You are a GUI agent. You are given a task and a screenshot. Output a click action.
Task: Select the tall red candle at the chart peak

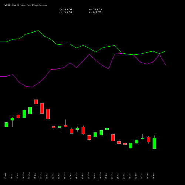[36, 102]
